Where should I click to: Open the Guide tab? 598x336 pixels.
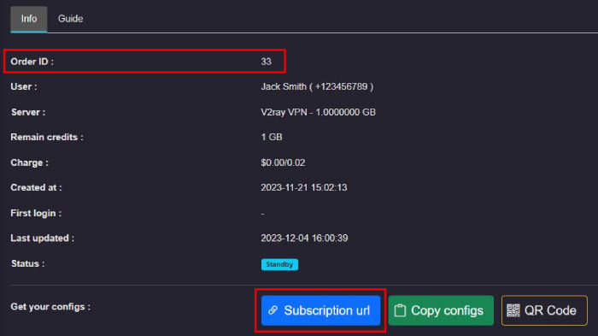71,19
